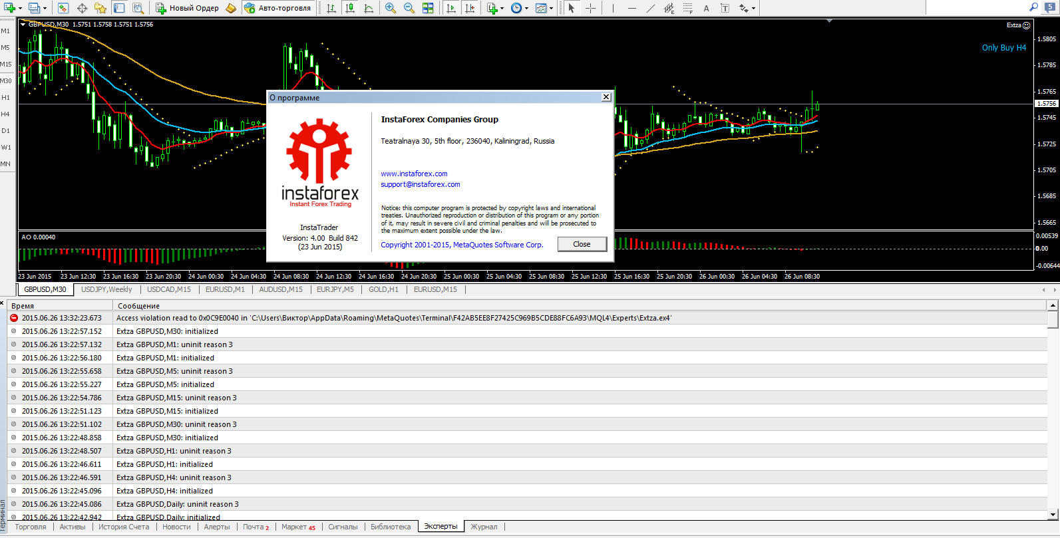Open the MetaEditor book icon

[230, 8]
